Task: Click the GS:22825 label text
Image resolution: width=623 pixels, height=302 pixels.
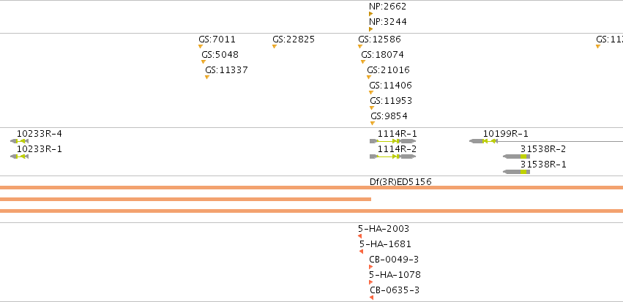Action: [x=294, y=39]
